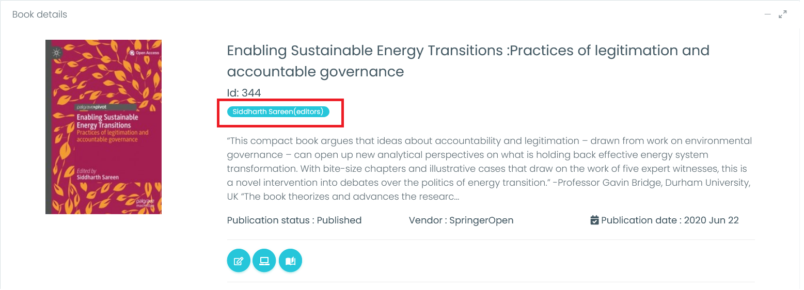Click the calendar icon beside Publication date

point(594,220)
